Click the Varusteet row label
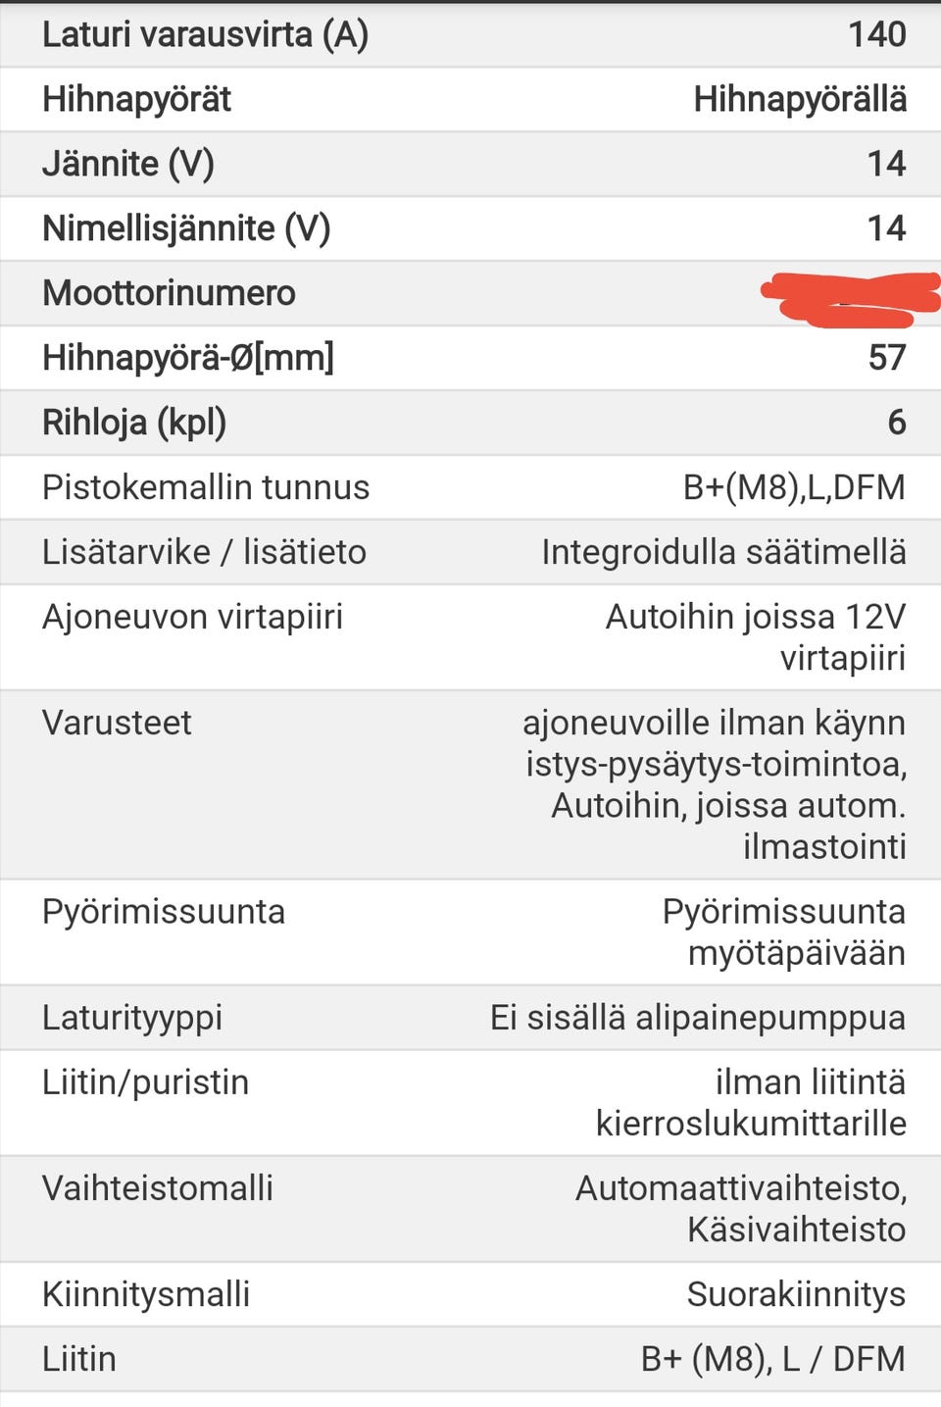The image size is (941, 1407). pos(117,723)
